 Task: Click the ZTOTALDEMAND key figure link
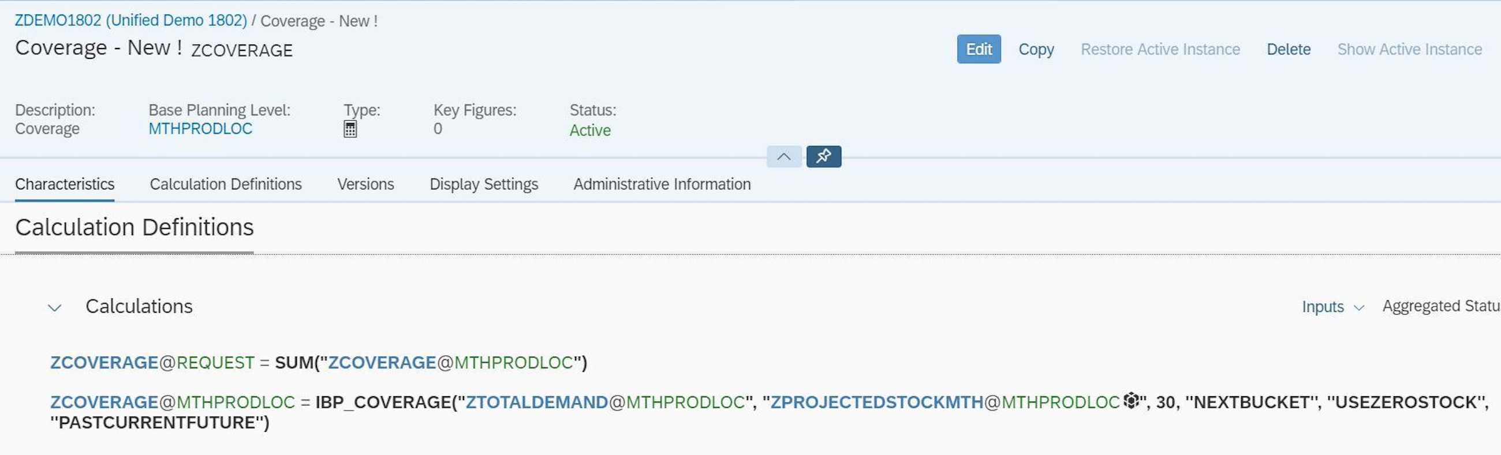click(536, 402)
